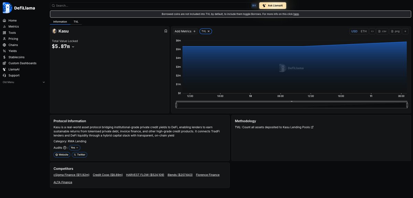Switch chart denomination to USD
Image resolution: width=413 pixels, height=198 pixels.
(x=354, y=31)
